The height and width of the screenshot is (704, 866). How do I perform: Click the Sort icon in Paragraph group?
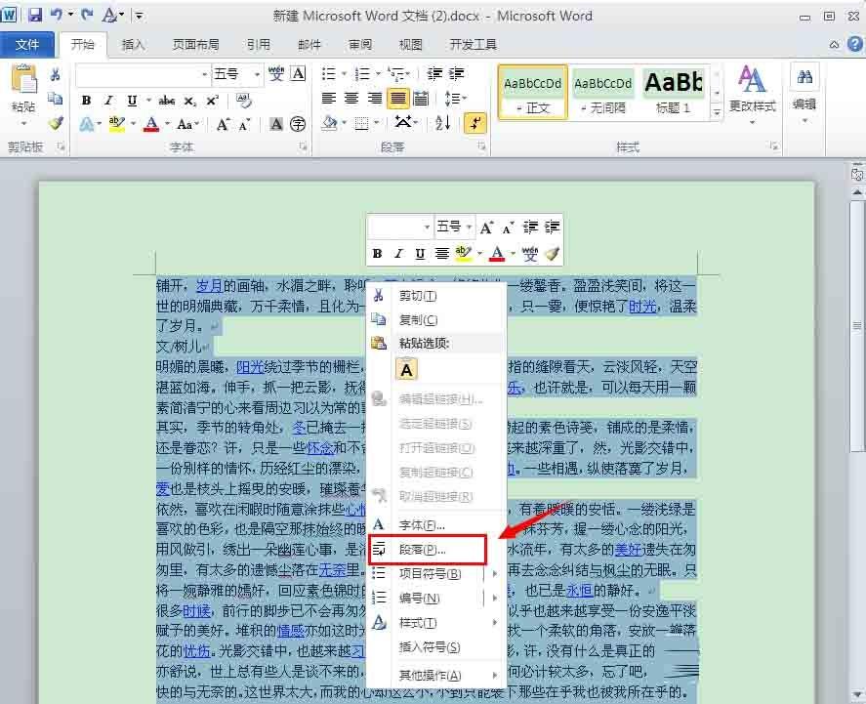[x=441, y=122]
